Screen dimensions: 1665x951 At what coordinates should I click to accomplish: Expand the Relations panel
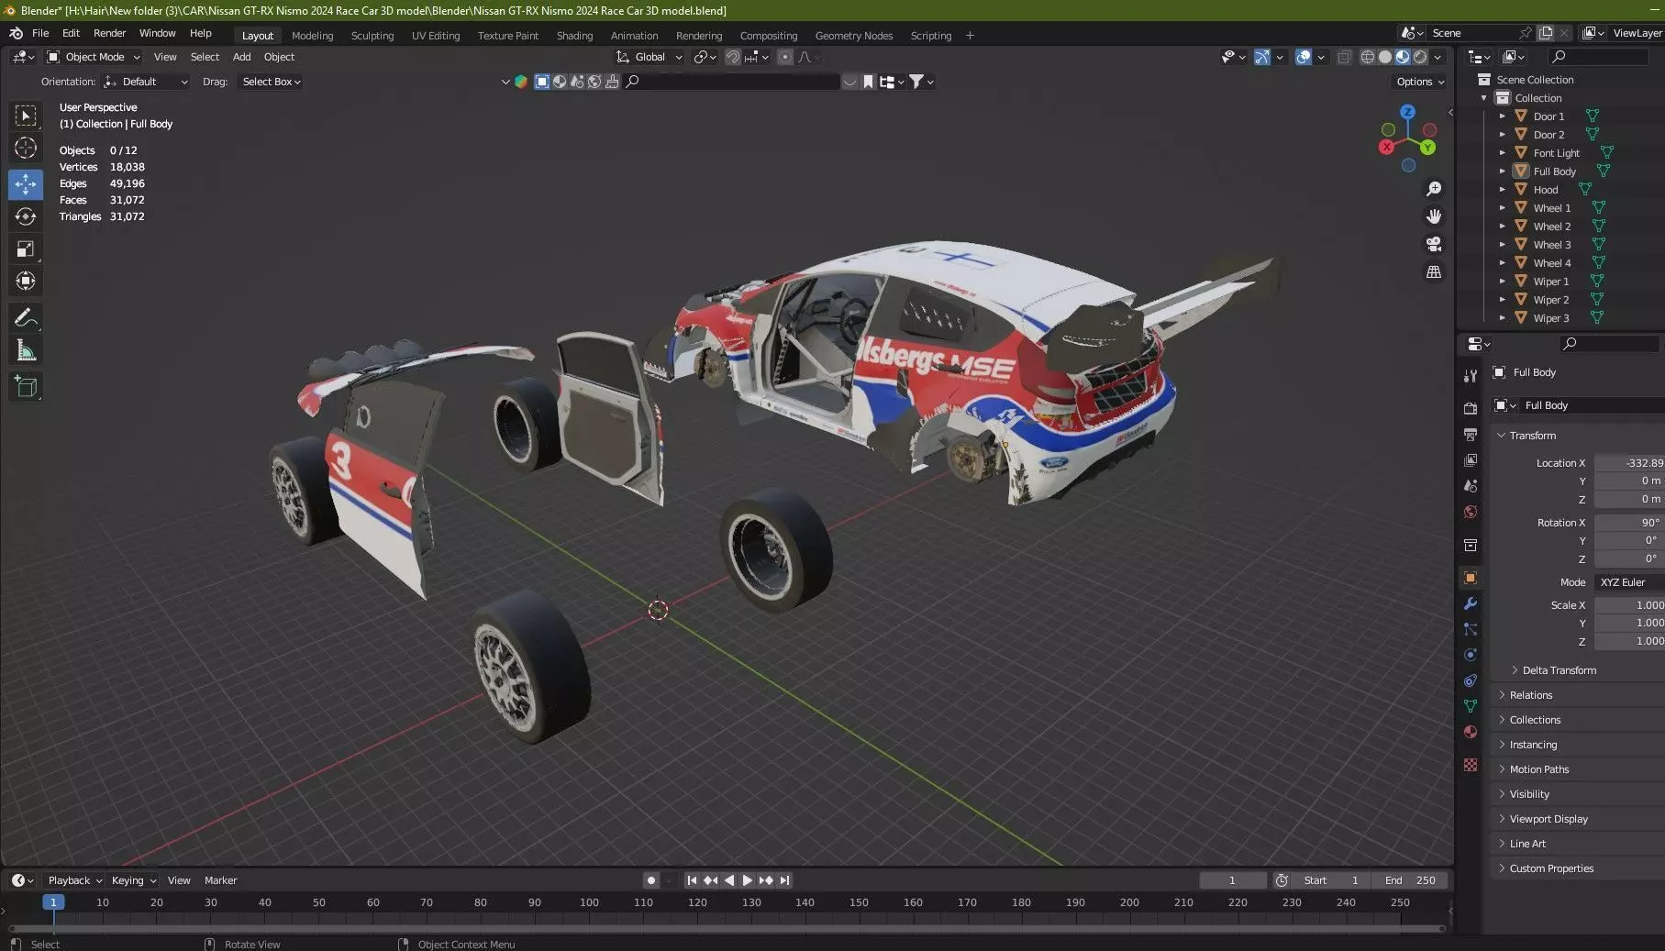[1531, 695]
